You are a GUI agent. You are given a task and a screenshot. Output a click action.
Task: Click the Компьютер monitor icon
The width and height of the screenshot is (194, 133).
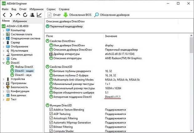click(x=8, y=30)
